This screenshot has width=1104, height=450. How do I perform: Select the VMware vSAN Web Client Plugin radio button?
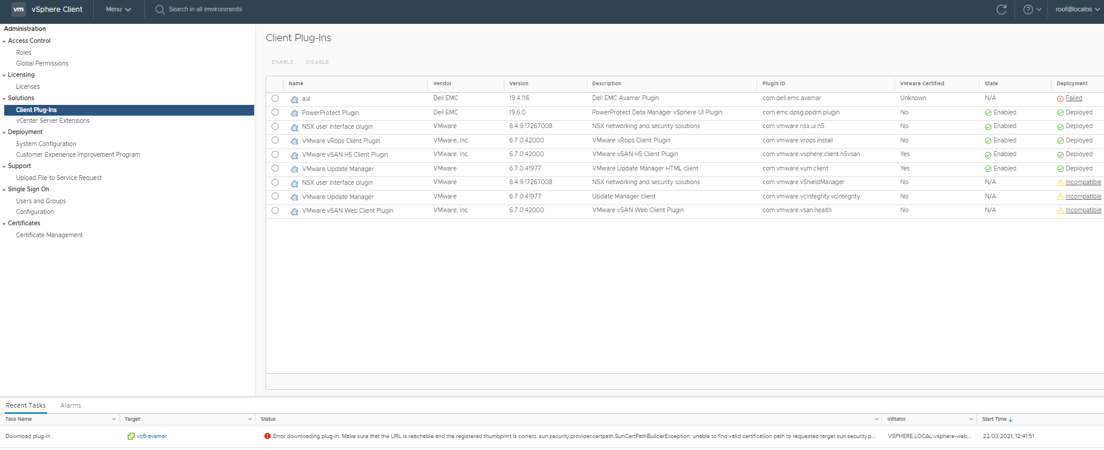275,210
